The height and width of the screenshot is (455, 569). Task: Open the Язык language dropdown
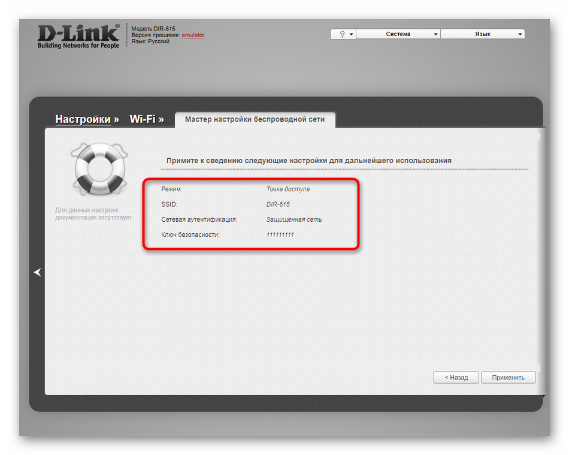[x=483, y=34]
